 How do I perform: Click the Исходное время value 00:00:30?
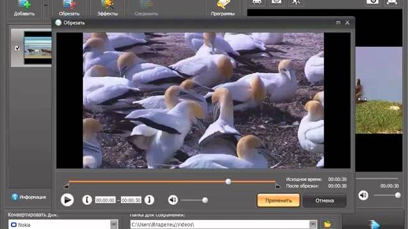[x=337, y=179]
